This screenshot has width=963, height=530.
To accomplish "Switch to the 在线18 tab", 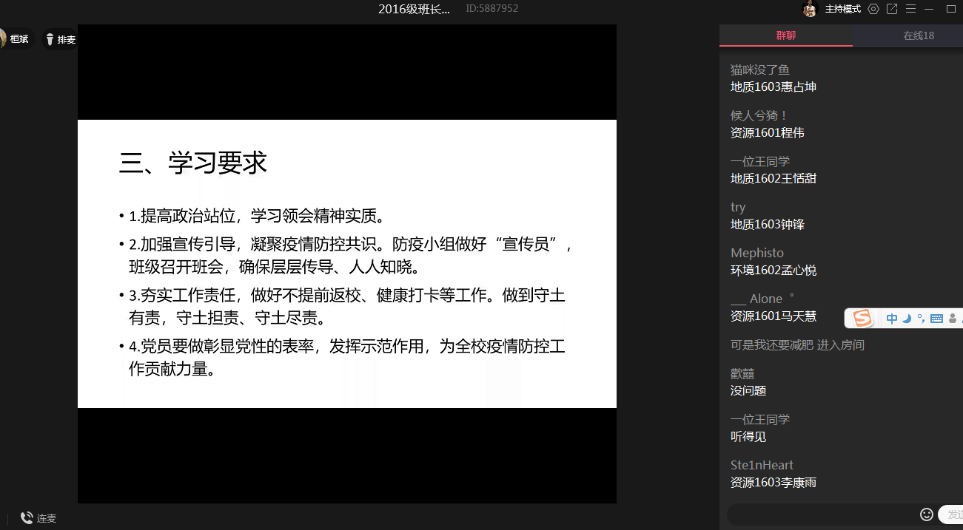I will (x=918, y=35).
